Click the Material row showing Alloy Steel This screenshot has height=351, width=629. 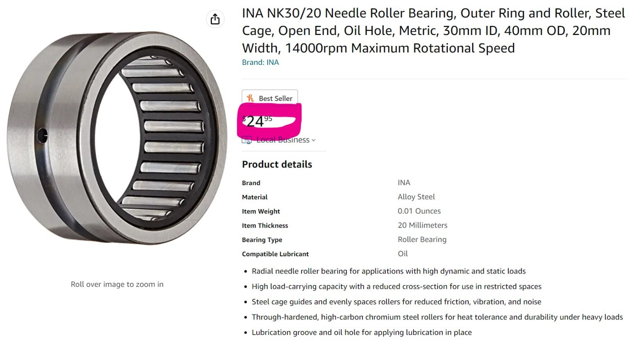coord(416,197)
